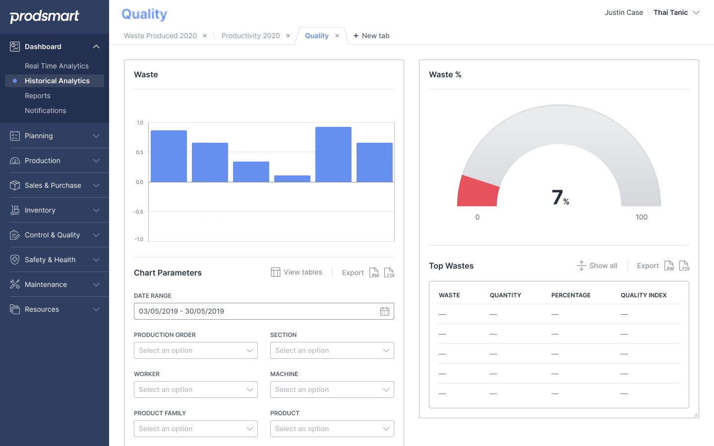Click the tallest bar in Waste chart

pyautogui.click(x=333, y=155)
